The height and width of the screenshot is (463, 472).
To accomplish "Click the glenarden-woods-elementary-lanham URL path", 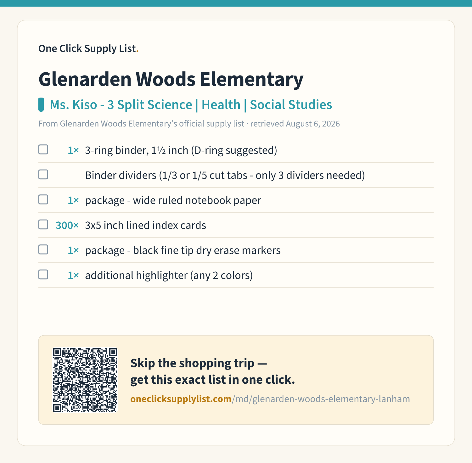I will tap(321, 399).
